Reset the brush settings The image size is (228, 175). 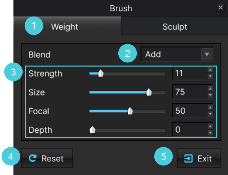point(47,158)
